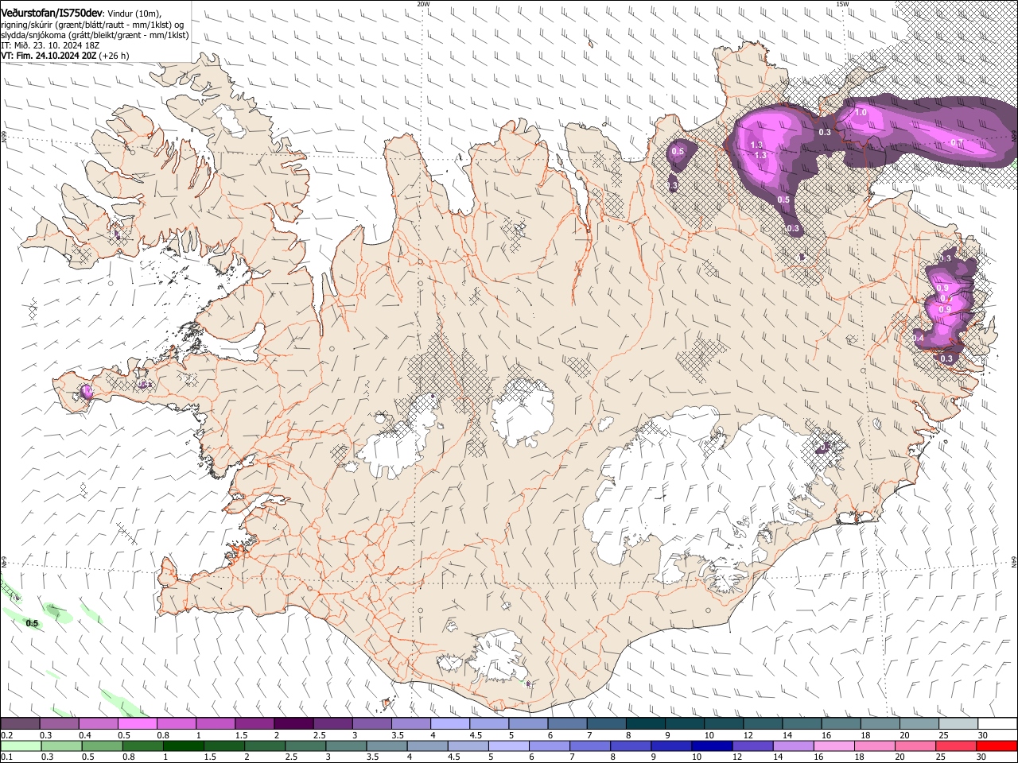
Task: Pick the royal blue 8 rain swatch
Action: point(631,746)
